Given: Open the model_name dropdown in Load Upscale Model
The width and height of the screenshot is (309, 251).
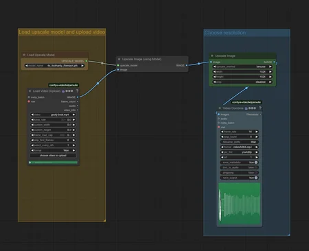Looking at the screenshot, I should pyautogui.click(x=54, y=66).
